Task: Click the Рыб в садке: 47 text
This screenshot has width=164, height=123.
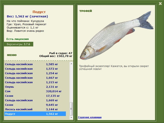Action: click(x=61, y=53)
